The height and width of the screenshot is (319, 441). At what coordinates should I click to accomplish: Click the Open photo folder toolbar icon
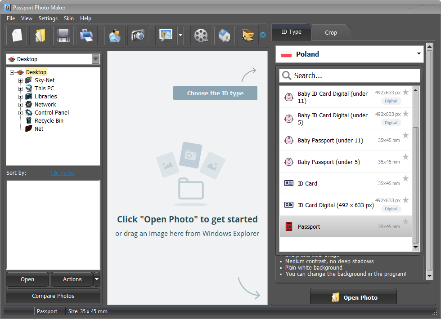coord(40,35)
